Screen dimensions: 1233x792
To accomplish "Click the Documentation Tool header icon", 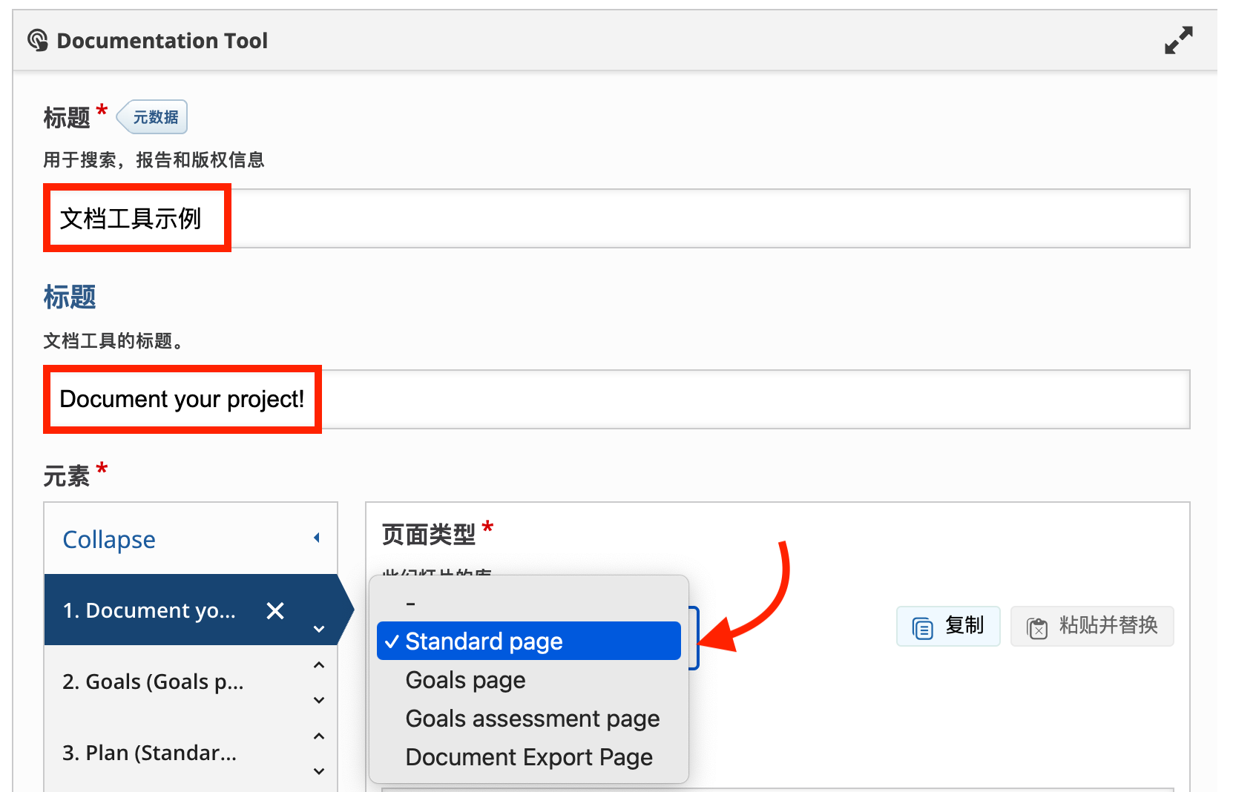I will (x=38, y=40).
